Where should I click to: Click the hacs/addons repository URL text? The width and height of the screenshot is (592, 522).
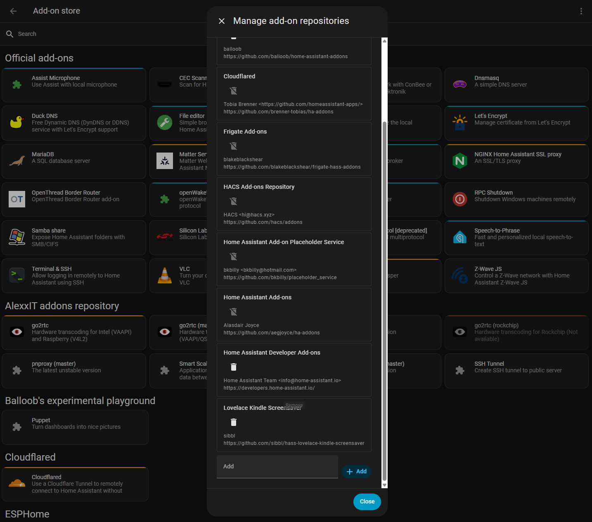click(263, 222)
